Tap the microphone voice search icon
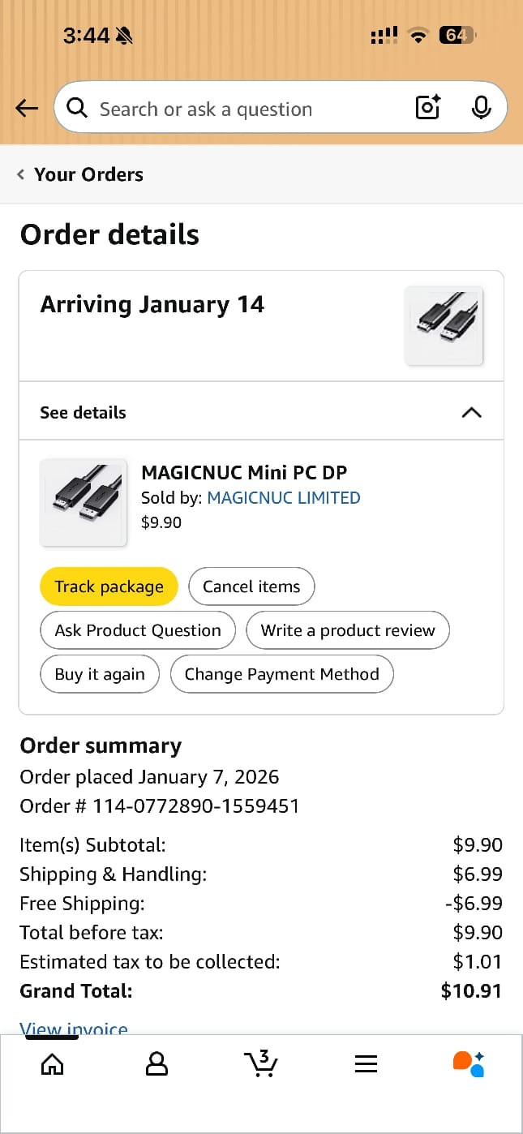This screenshot has width=523, height=1134. click(x=481, y=107)
